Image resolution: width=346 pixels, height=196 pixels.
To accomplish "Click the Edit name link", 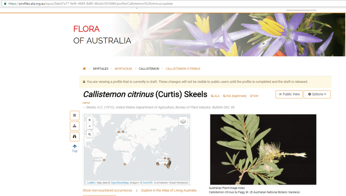I will click(x=254, y=96).
